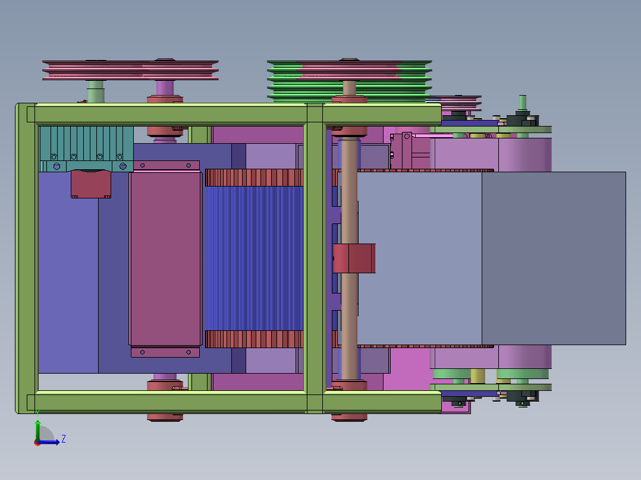Select the small green post at top right
This screenshot has height=480, width=641.
523,103
